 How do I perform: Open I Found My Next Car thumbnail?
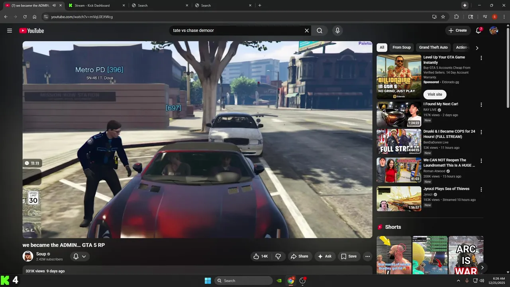tap(399, 114)
